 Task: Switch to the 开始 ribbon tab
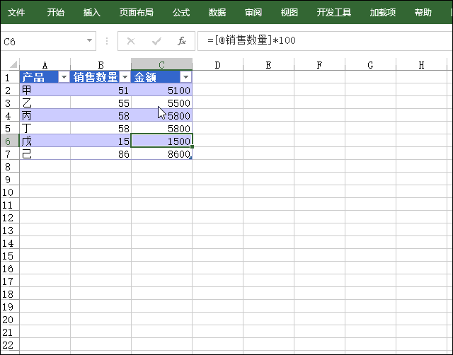(x=56, y=13)
